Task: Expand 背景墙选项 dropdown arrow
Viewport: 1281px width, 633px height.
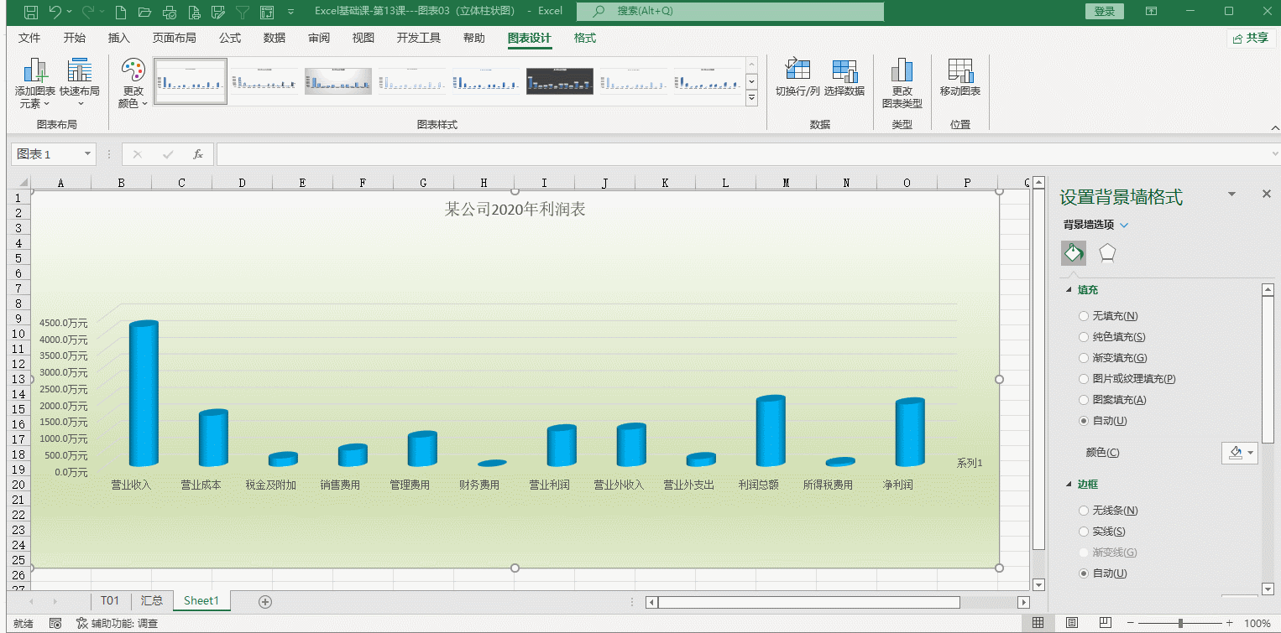Action: (1125, 225)
